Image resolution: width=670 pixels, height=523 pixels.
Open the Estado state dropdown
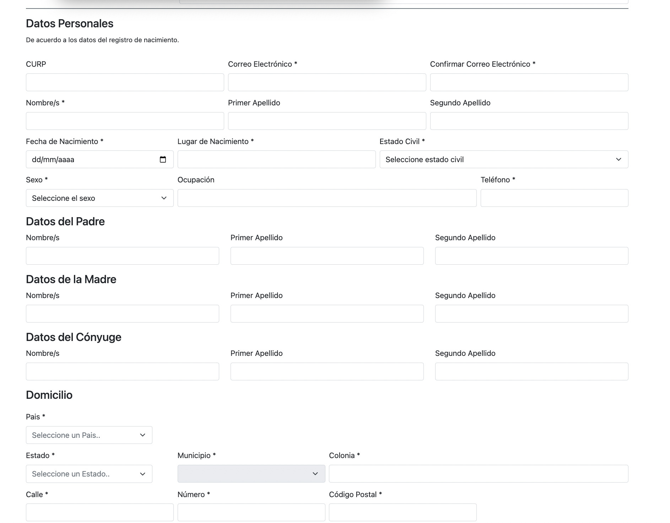89,474
